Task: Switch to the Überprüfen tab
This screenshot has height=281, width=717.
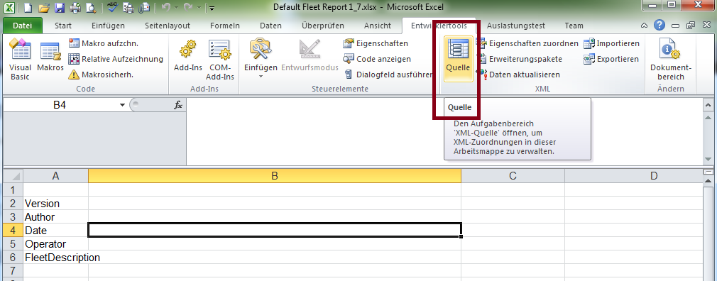Action: 323,26
